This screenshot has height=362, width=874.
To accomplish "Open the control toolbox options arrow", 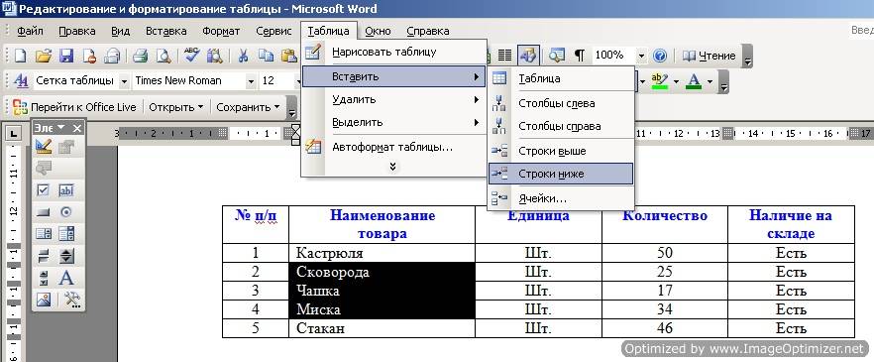I will (x=61, y=128).
